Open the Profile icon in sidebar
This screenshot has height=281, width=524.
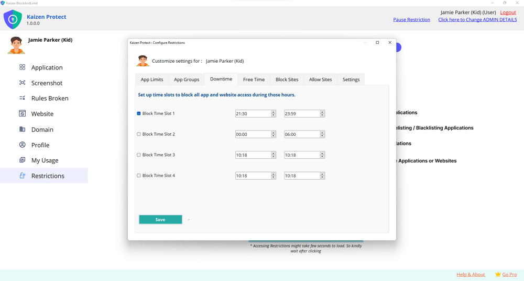pos(22,145)
